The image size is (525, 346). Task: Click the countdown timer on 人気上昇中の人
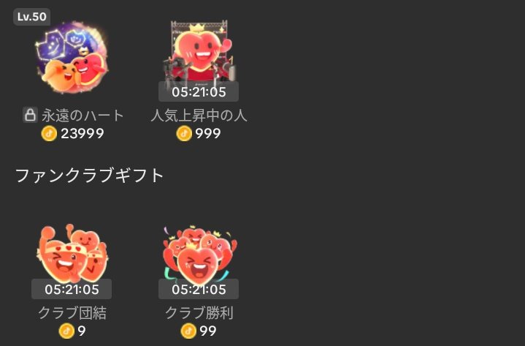point(199,91)
